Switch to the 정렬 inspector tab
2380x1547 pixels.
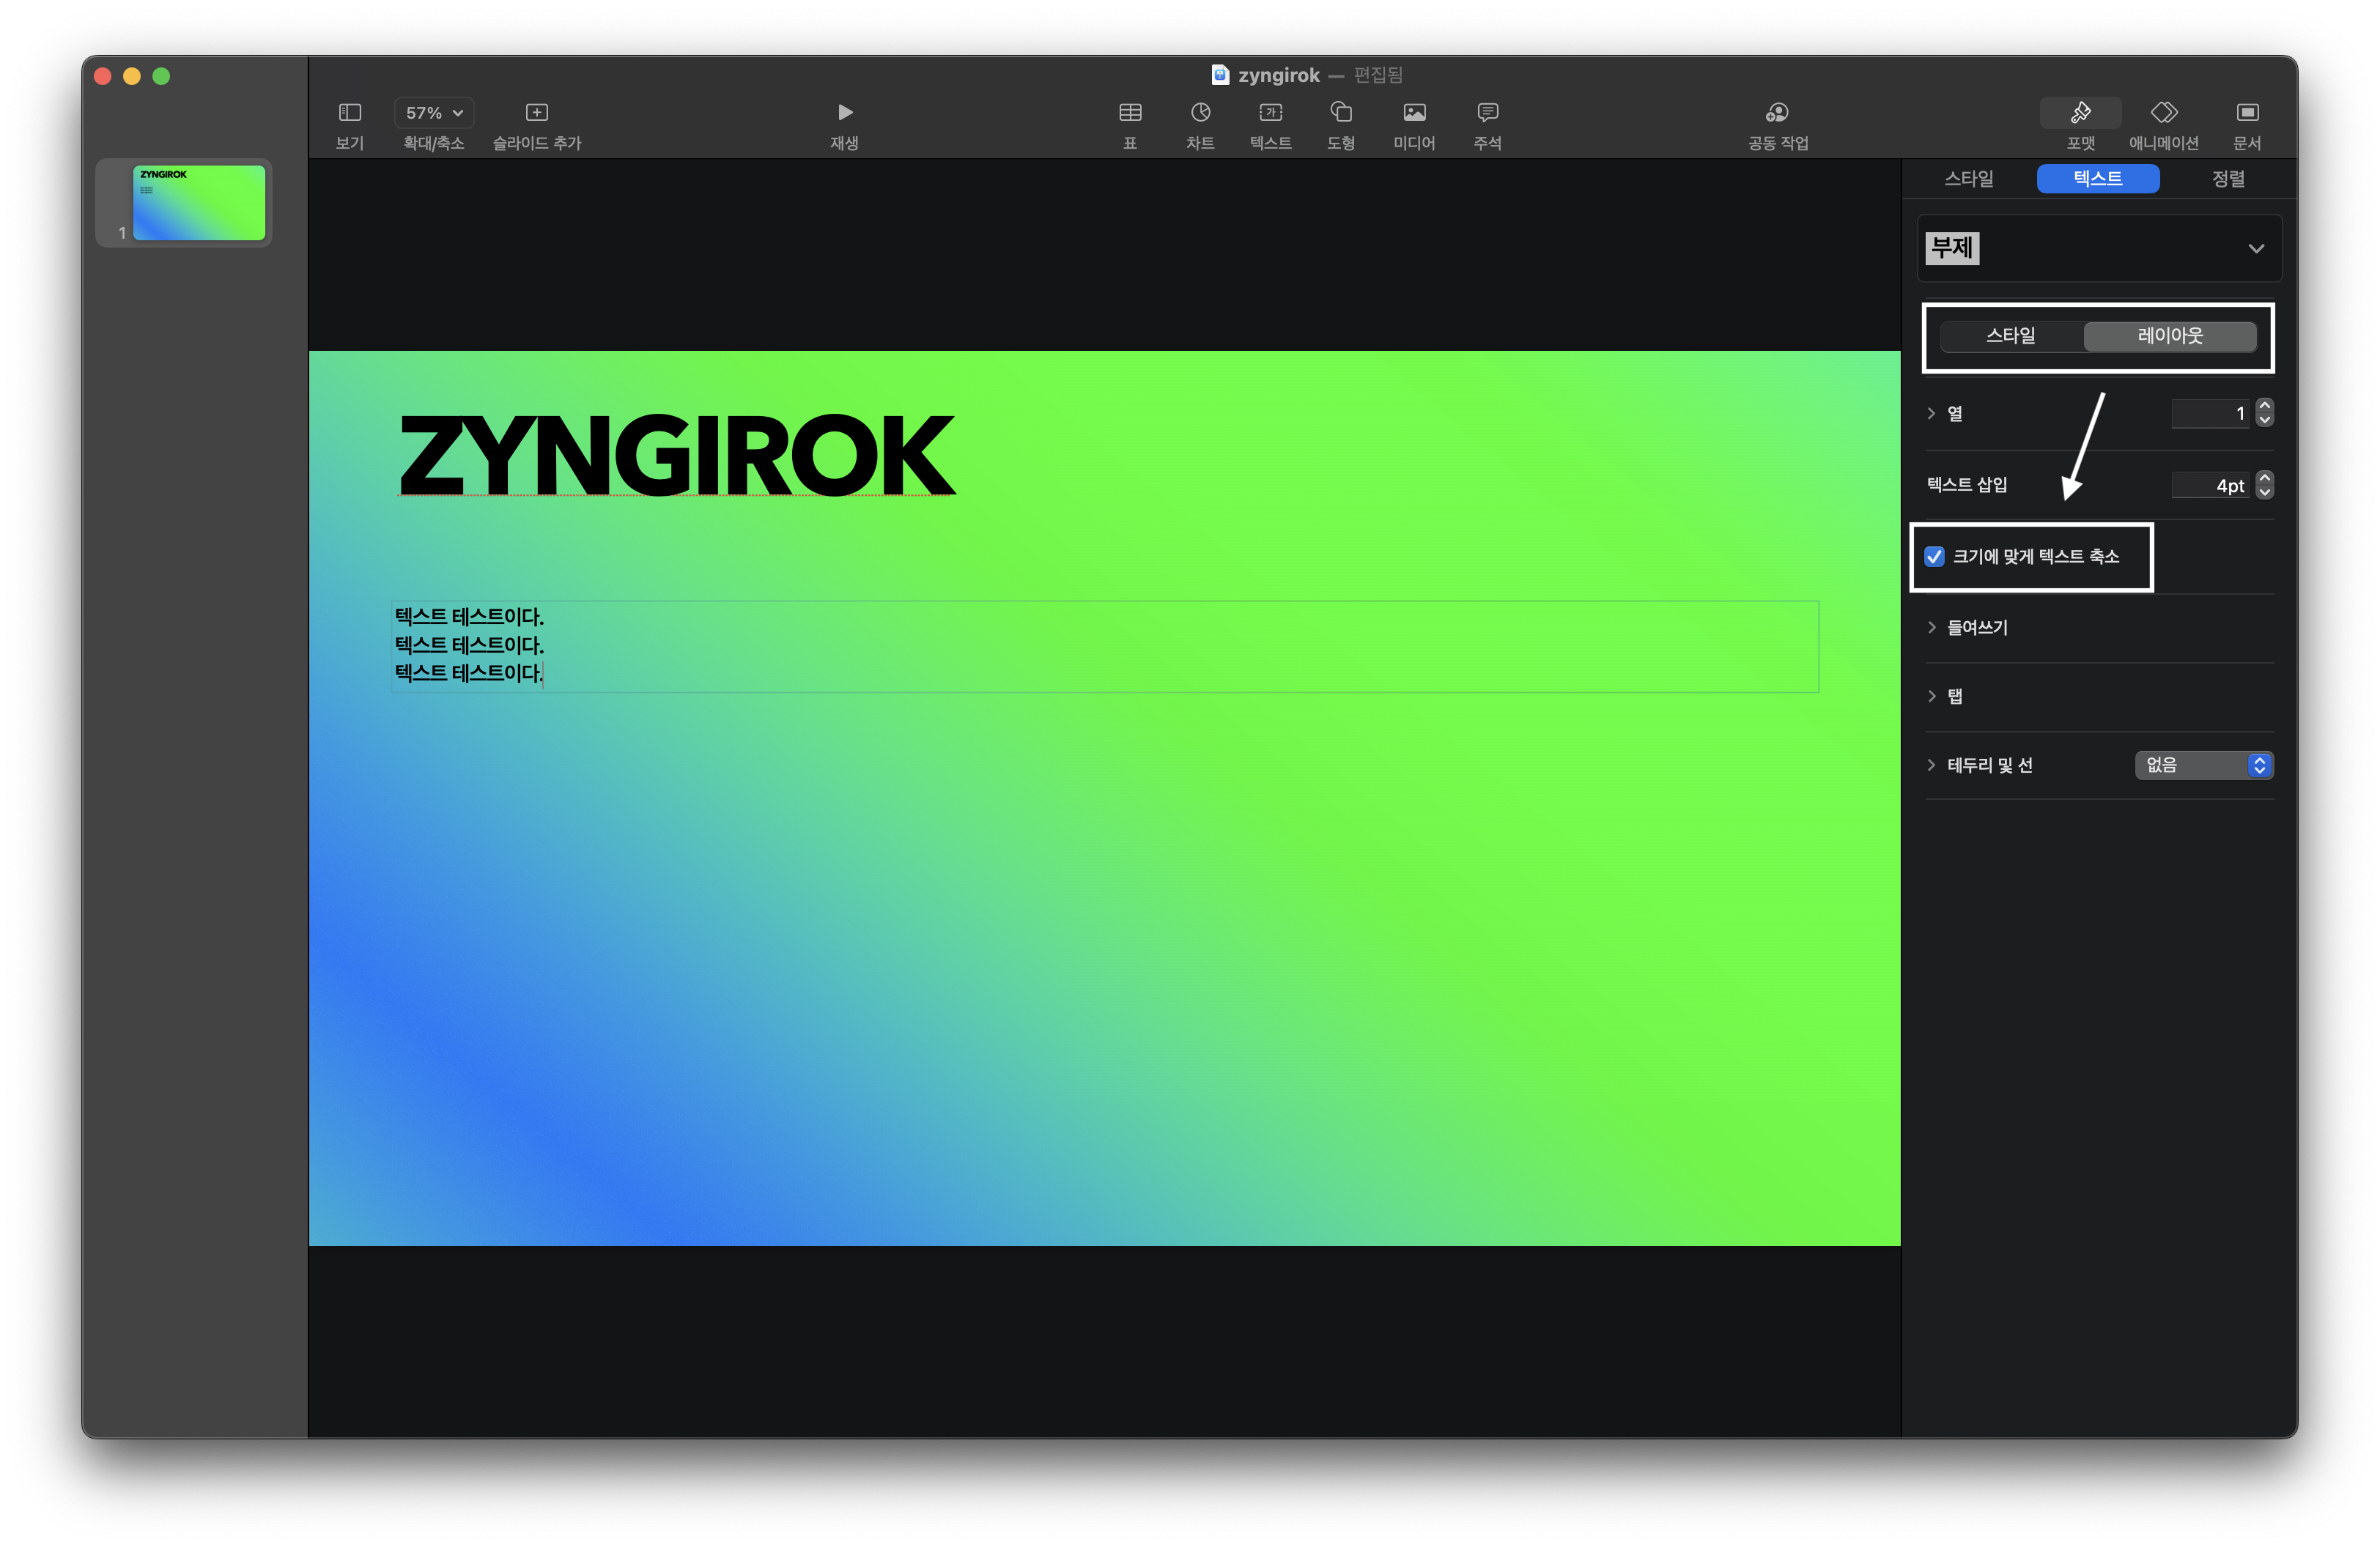[2227, 179]
